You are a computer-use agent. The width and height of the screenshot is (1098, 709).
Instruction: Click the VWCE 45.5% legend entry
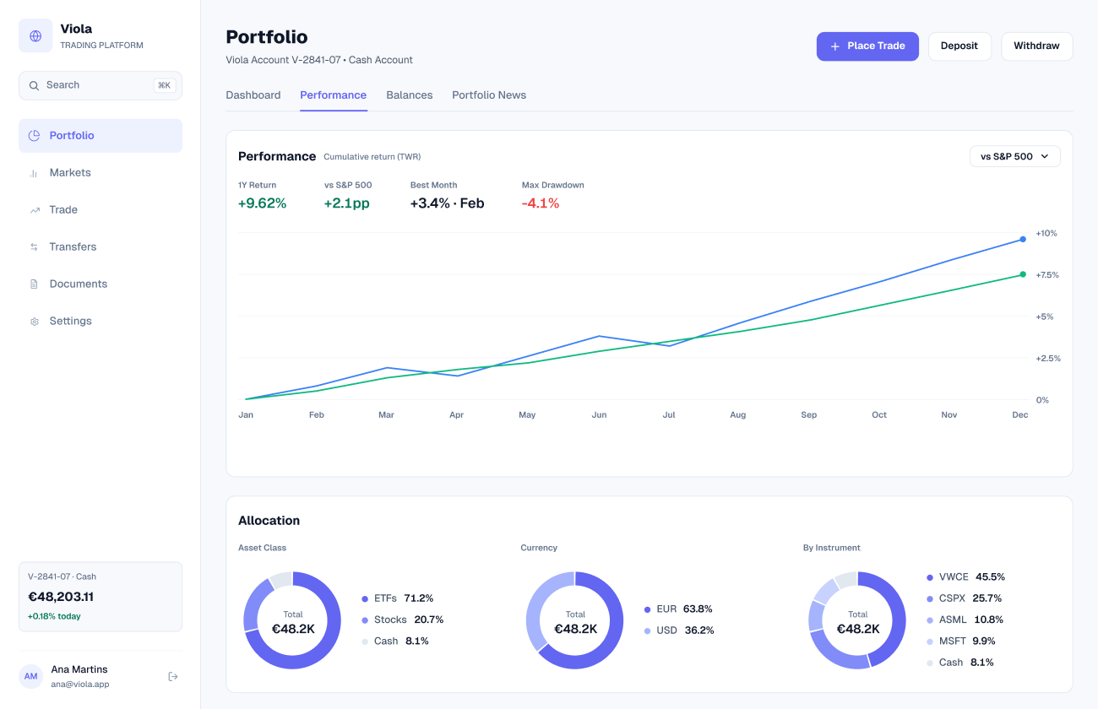[966, 577]
